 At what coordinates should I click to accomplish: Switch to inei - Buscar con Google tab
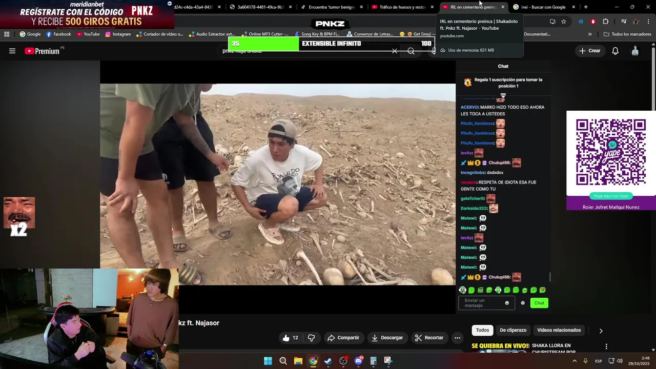(543, 7)
